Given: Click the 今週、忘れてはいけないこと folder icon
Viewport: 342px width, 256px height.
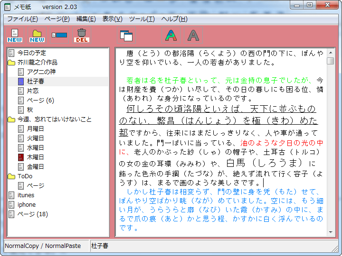Looking at the screenshot, I should 11,119.
